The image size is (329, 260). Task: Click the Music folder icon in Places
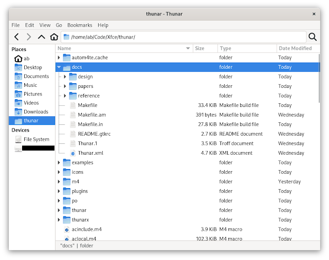19,85
